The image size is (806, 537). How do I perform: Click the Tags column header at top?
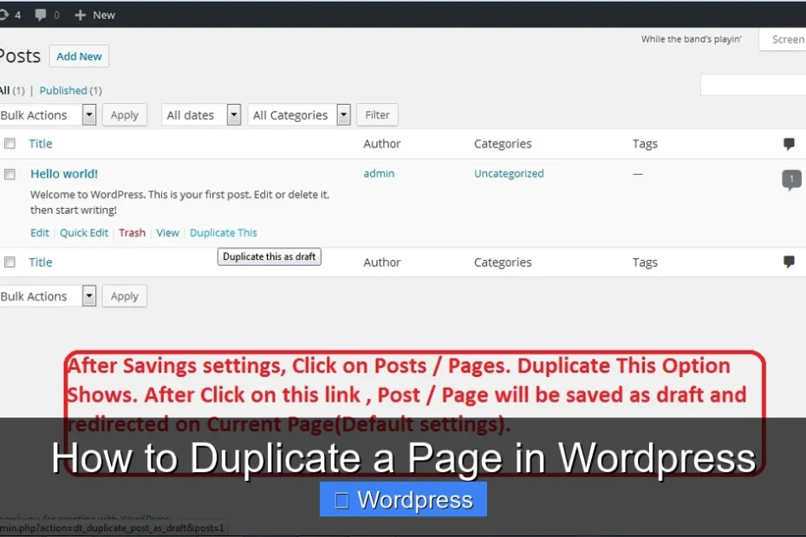[645, 144]
